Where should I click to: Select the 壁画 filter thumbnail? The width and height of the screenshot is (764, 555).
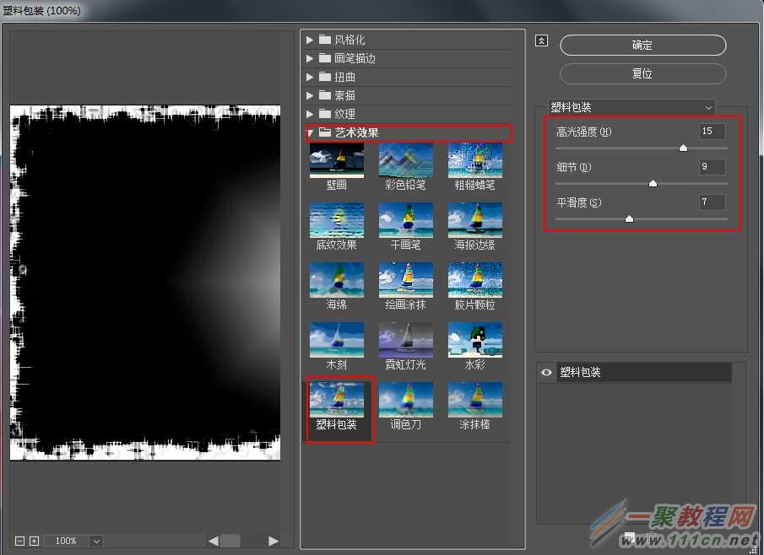click(337, 161)
